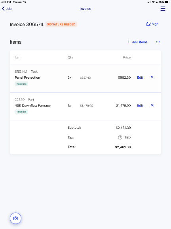Click the Invoice title in the navigation bar
The width and height of the screenshot is (171, 229).
[85, 9]
